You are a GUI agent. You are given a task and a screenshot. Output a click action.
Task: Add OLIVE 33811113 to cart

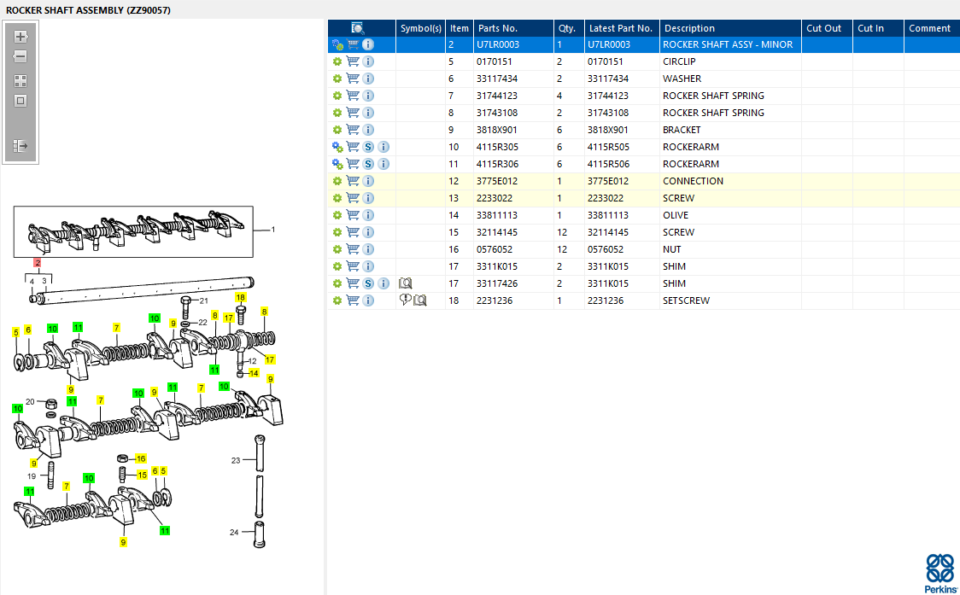tap(353, 215)
